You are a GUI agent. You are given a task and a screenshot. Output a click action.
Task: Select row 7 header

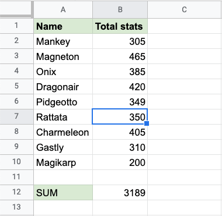(16, 117)
